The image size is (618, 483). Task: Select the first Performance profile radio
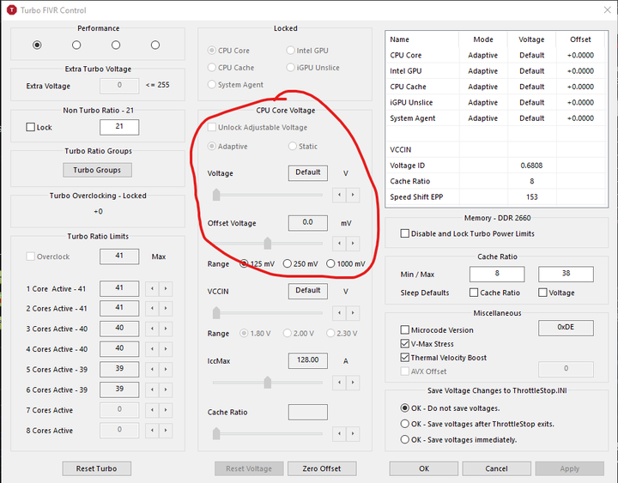[37, 45]
